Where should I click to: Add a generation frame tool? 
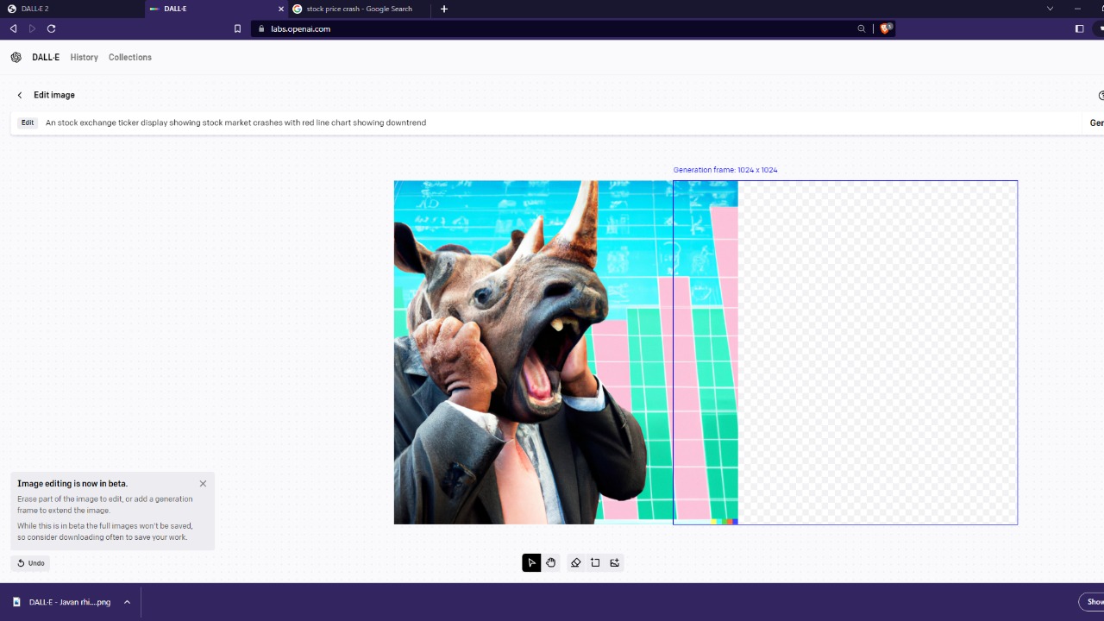(595, 563)
